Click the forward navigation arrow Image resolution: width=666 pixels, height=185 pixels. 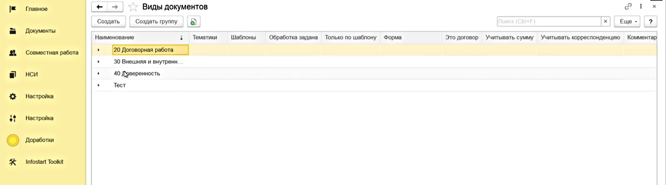[115, 7]
